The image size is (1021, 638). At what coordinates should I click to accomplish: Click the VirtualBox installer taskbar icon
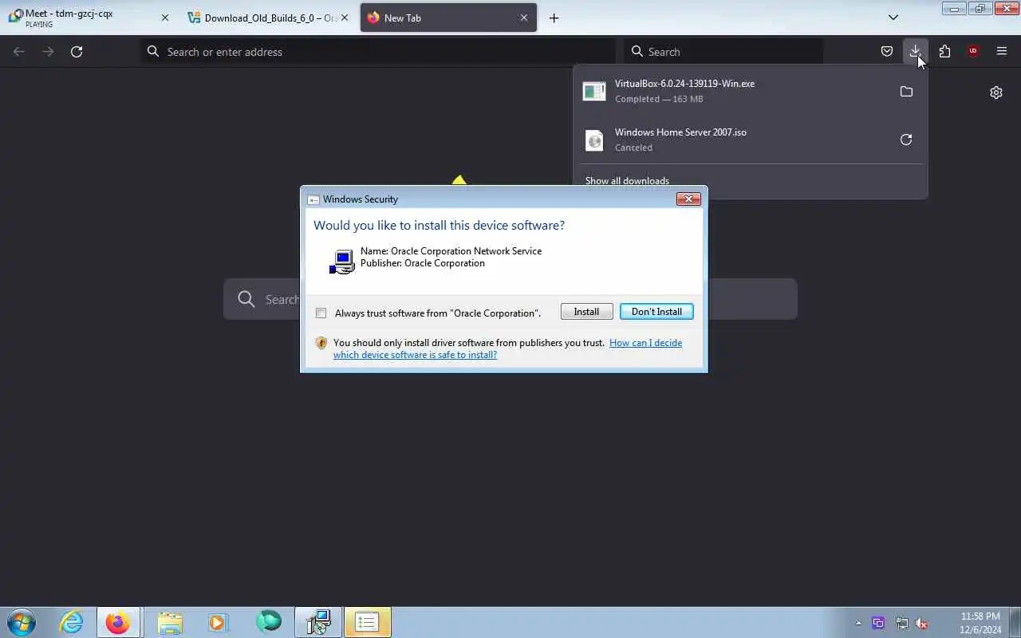pyautogui.click(x=318, y=622)
